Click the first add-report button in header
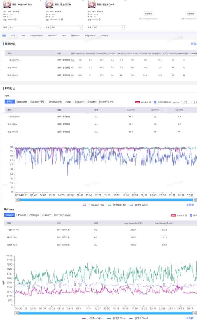Image resolution: width=197 pixels, height=320 pixels. click(x=148, y=13)
